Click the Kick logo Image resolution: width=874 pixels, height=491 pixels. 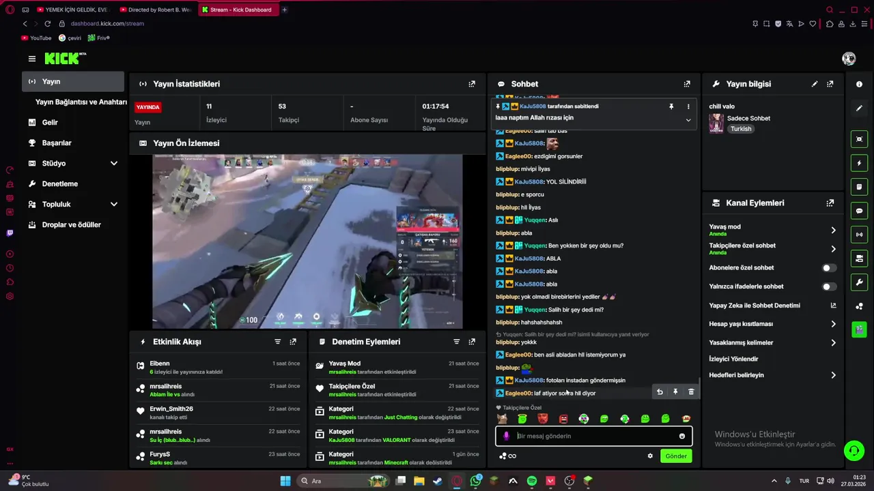tap(65, 59)
